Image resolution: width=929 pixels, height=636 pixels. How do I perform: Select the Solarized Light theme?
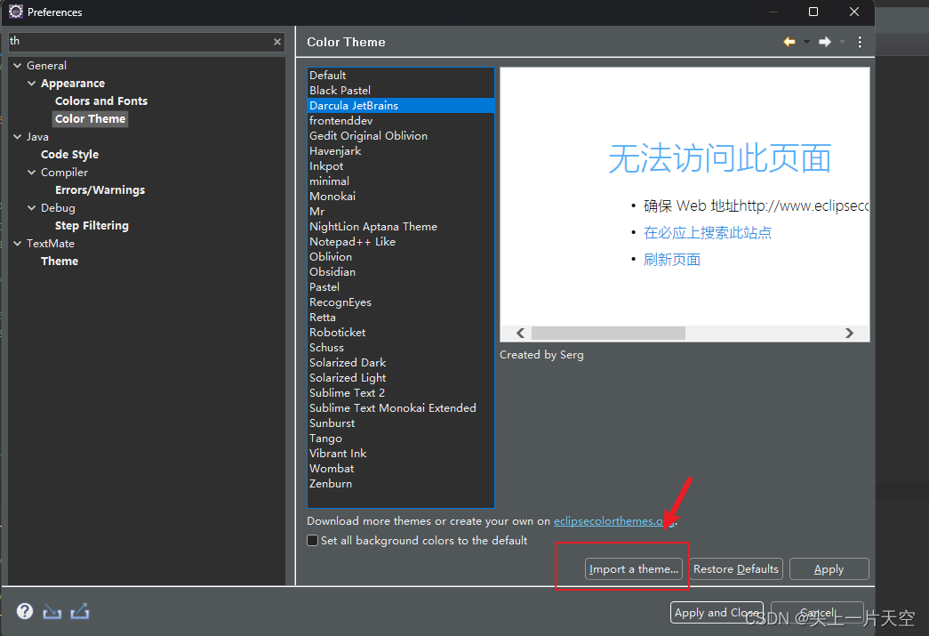[401, 377]
